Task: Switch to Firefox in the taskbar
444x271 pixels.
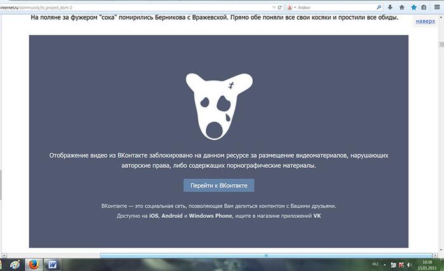Action: [x=34, y=265]
